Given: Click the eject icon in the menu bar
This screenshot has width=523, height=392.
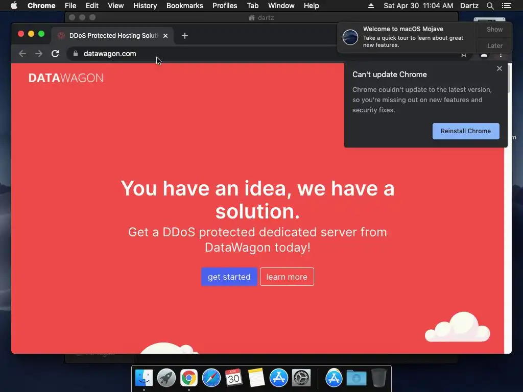Looking at the screenshot, I should (371, 6).
